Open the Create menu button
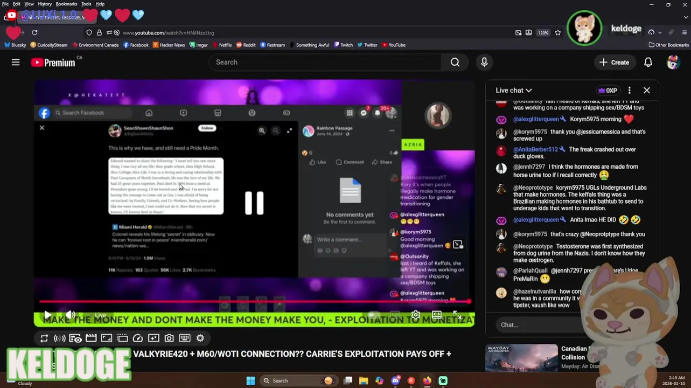This screenshot has width=691, height=388. click(614, 63)
